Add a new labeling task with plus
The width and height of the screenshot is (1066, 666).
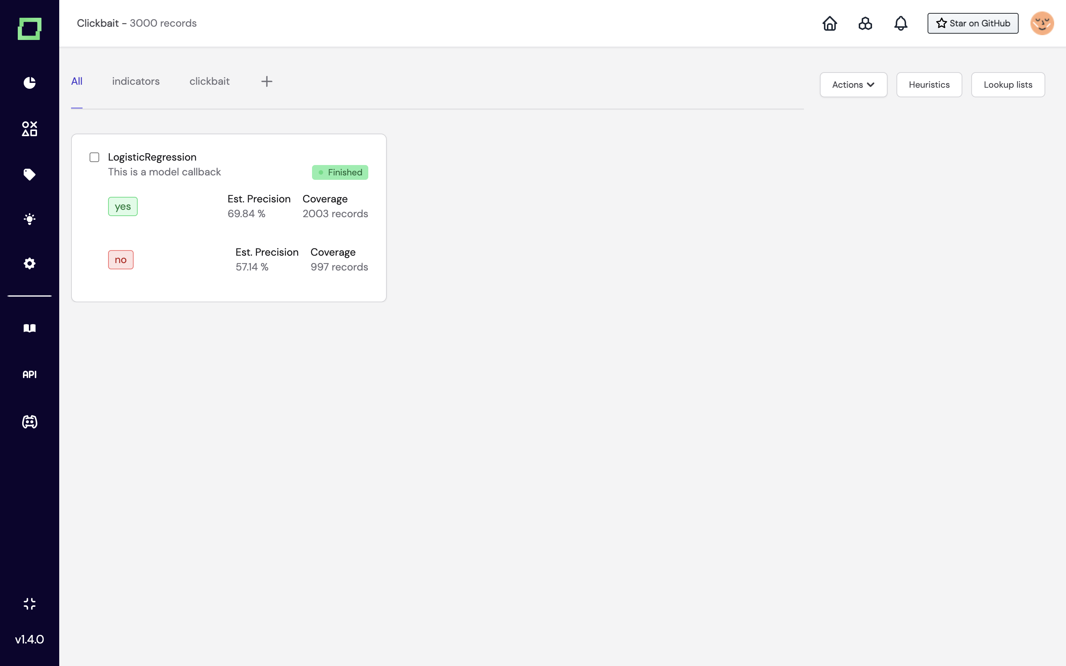tap(266, 81)
